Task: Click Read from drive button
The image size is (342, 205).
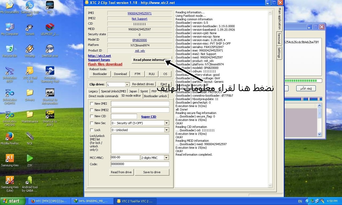Action: [x=121, y=172]
